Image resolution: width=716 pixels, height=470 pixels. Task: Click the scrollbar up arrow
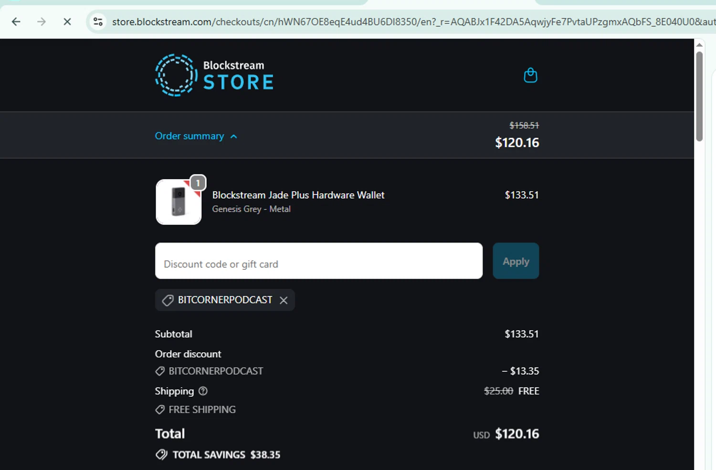[699, 45]
